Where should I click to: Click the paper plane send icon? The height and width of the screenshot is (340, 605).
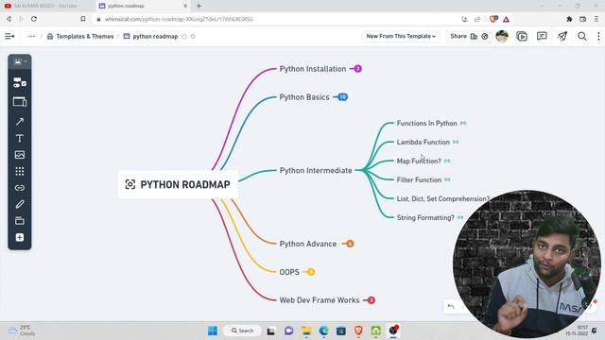tap(562, 36)
